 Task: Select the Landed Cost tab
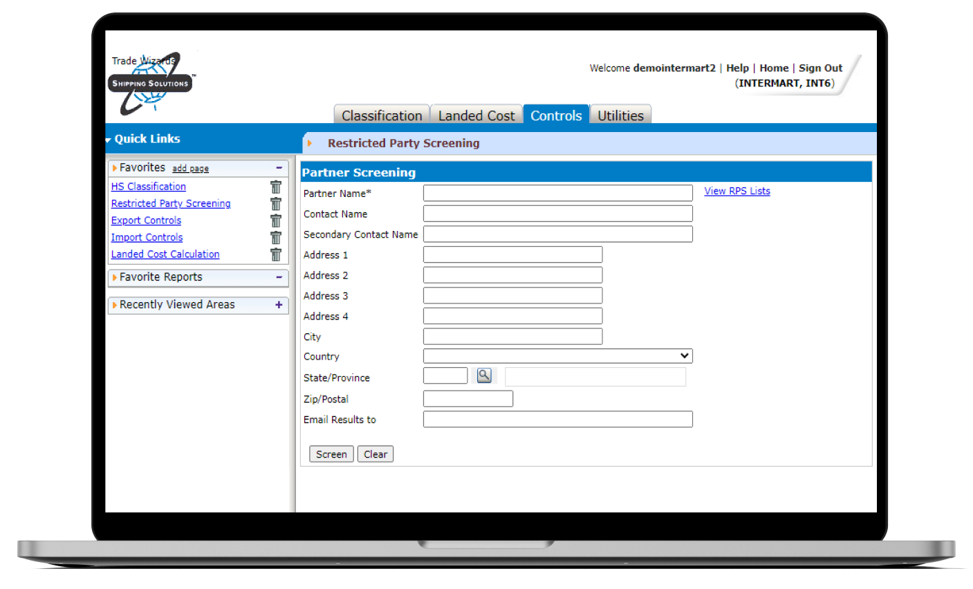tap(476, 115)
